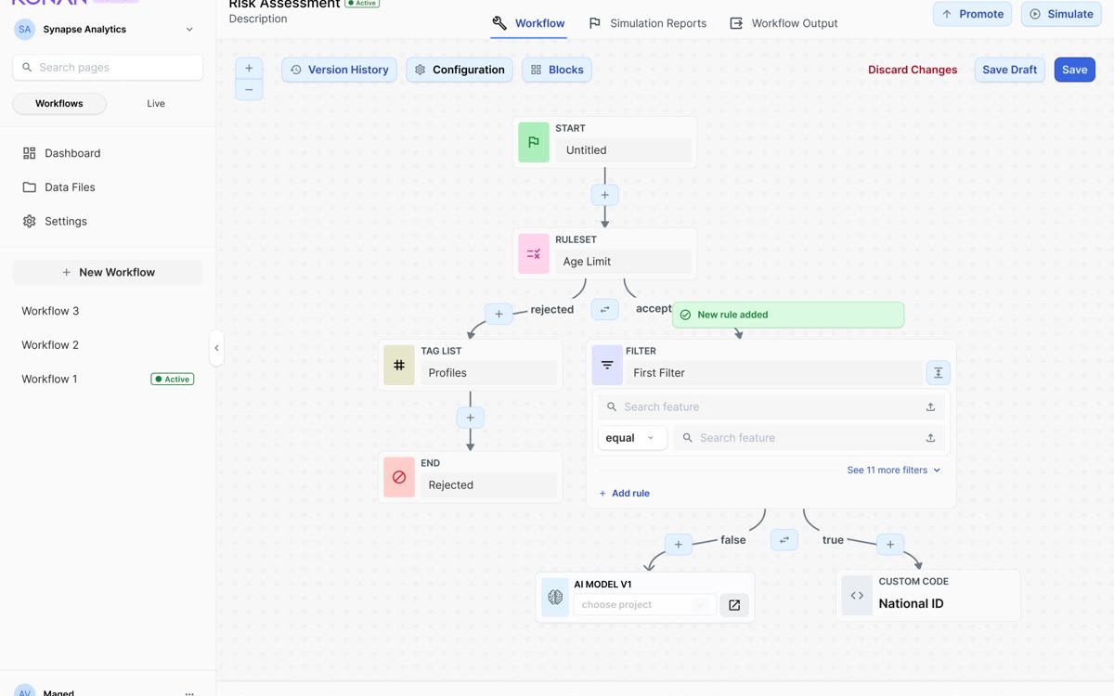Collapse the First Filter block icon
Image resolution: width=1114 pixels, height=696 pixels.
coord(938,373)
